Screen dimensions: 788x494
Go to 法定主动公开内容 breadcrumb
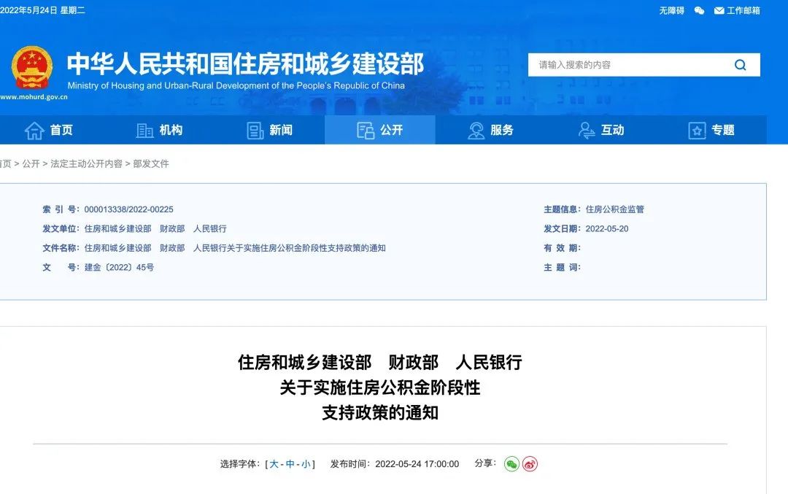tap(86, 164)
